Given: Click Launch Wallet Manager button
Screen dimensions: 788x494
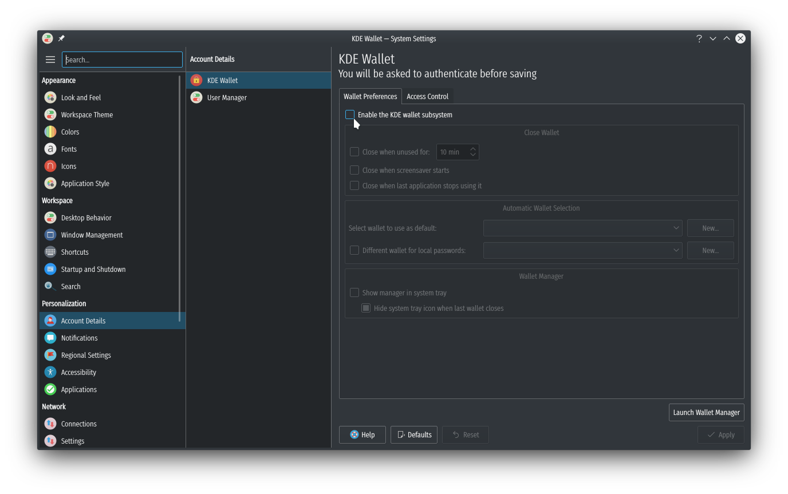Looking at the screenshot, I should (x=706, y=412).
